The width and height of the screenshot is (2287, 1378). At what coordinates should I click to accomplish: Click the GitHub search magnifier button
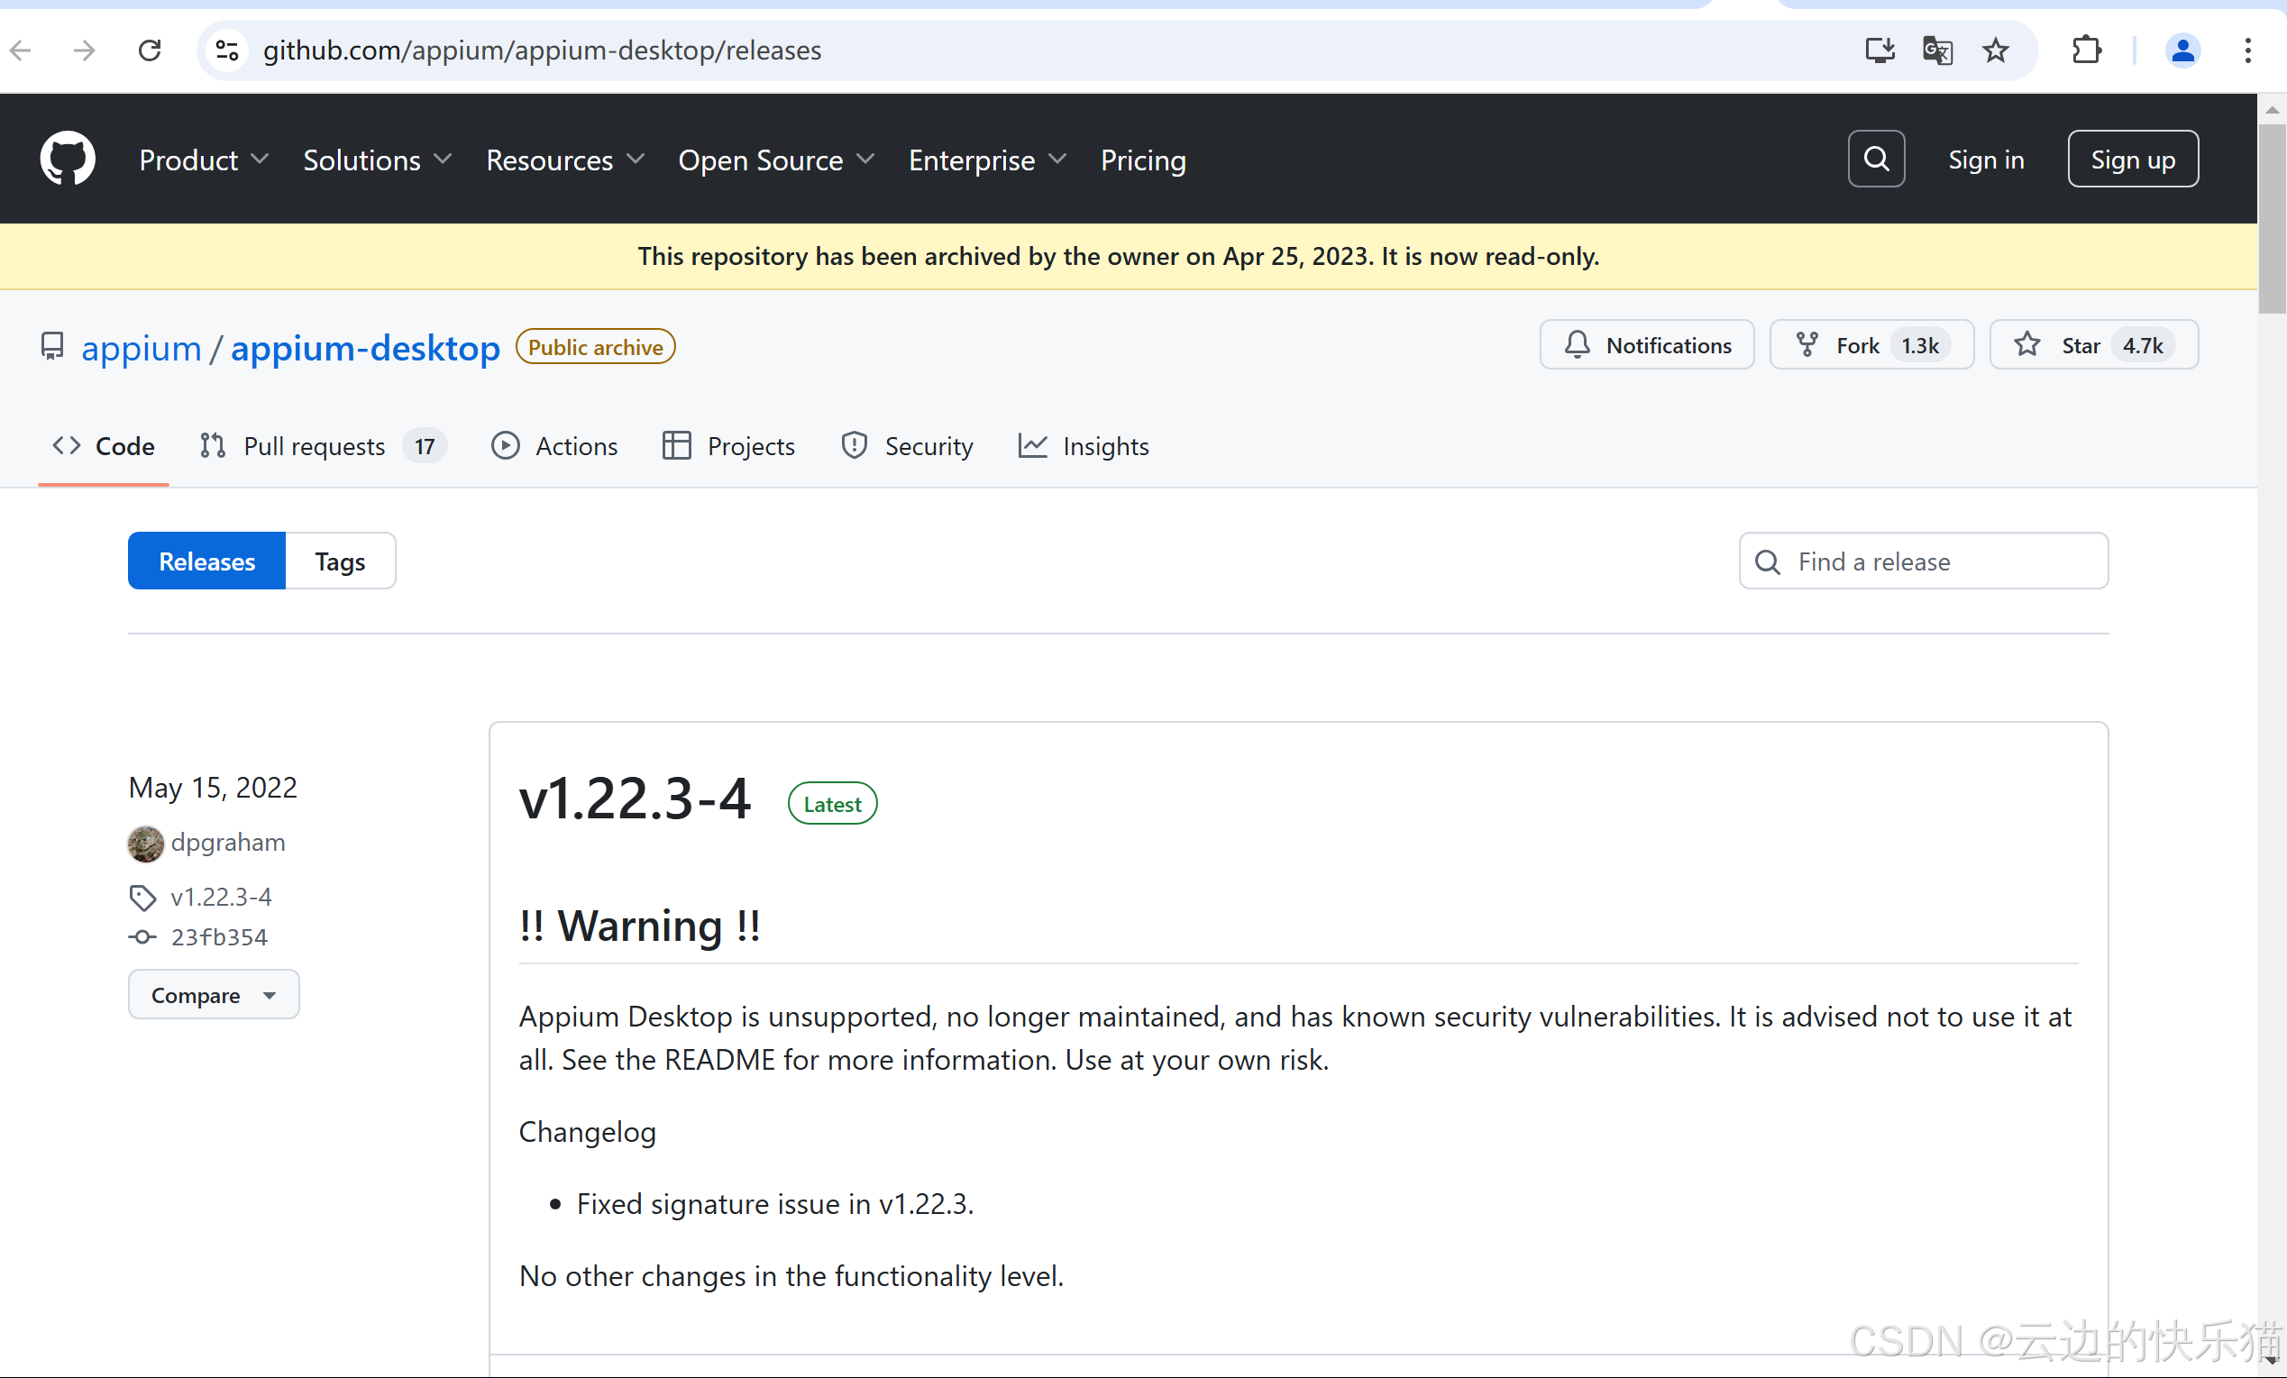[1876, 159]
